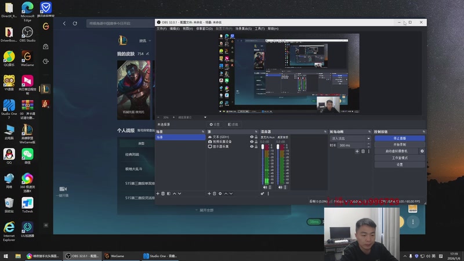
Task: Remove the selected scene with trash icon
Action: pyautogui.click(x=163, y=194)
